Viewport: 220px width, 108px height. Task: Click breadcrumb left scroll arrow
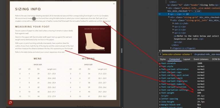(x=160, y=54)
